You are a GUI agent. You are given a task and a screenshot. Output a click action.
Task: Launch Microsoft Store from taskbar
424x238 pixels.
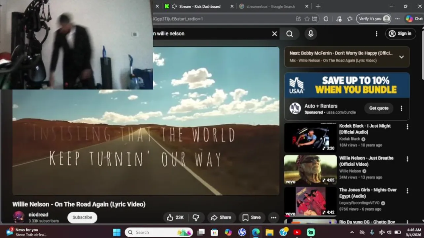point(215,232)
